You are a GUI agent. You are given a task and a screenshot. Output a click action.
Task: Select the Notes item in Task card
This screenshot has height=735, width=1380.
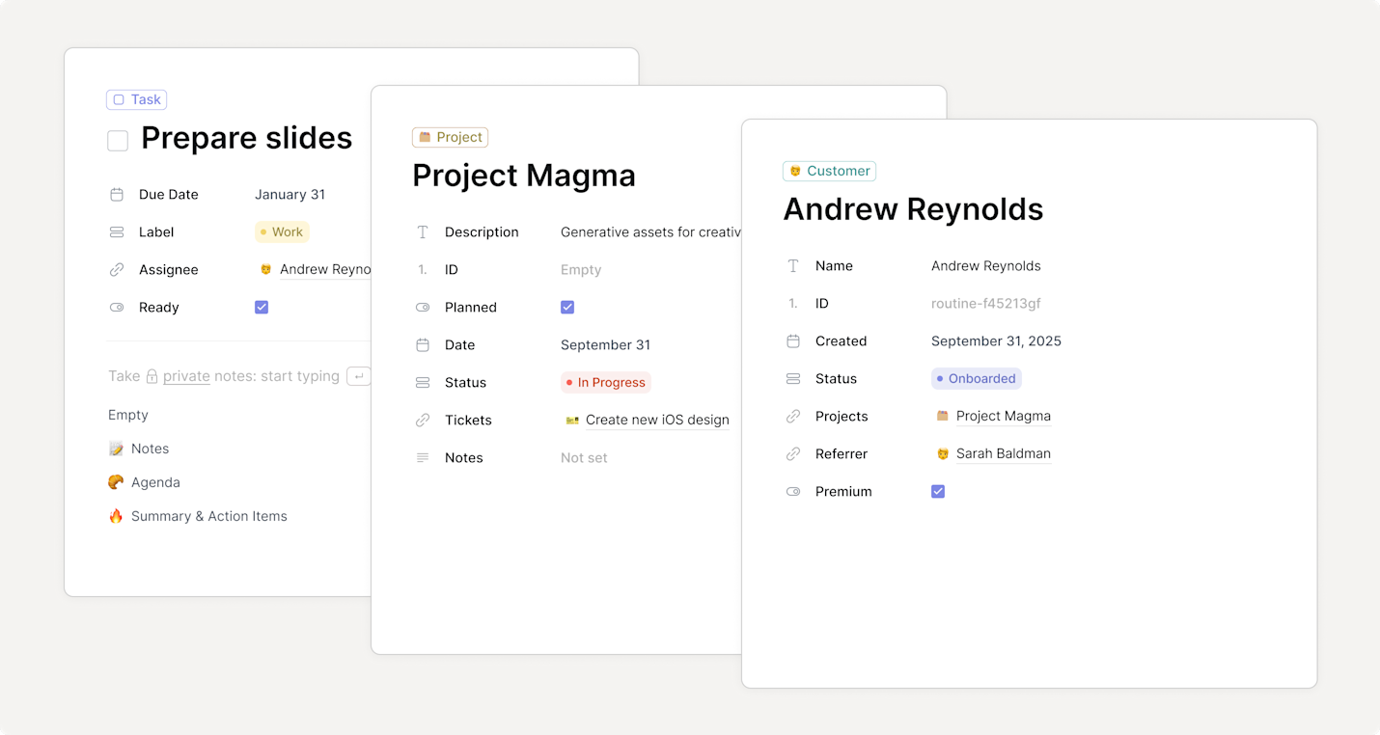pos(150,449)
